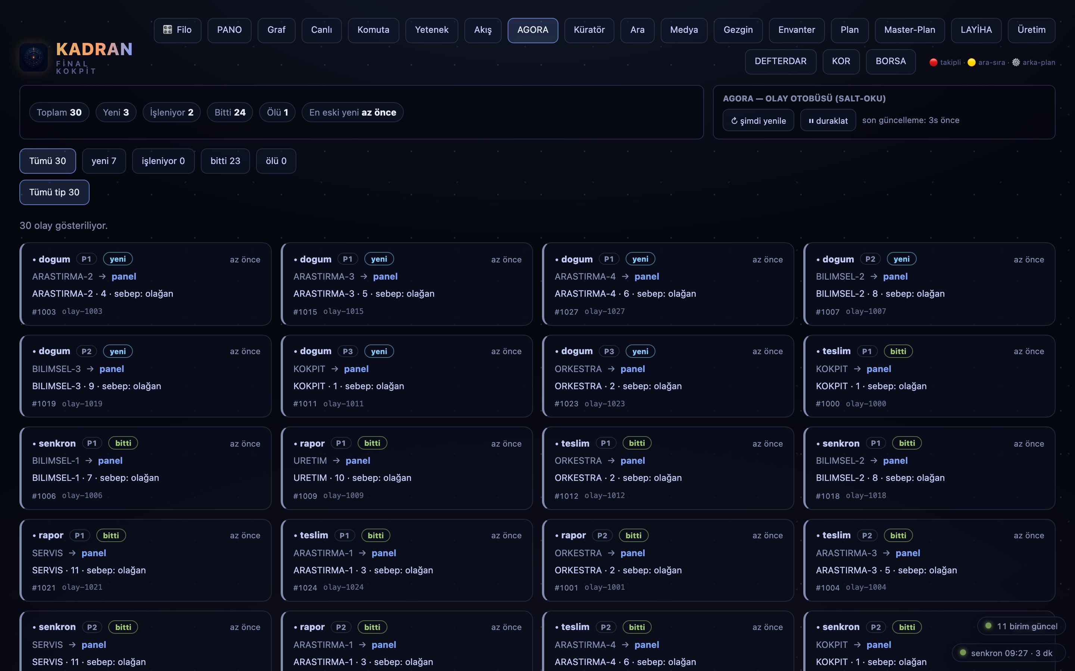Click panel link in ARASTIRMA-2 dogum card
Viewport: 1075px width, 671px height.
tap(124, 277)
